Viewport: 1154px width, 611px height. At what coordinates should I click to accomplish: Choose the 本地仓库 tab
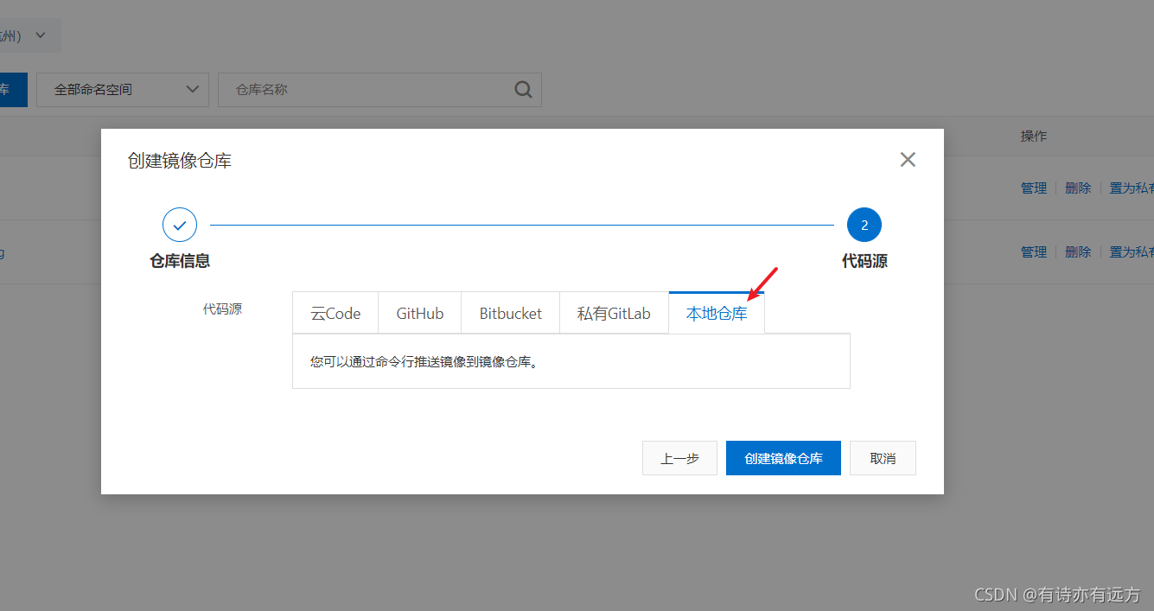(x=717, y=313)
